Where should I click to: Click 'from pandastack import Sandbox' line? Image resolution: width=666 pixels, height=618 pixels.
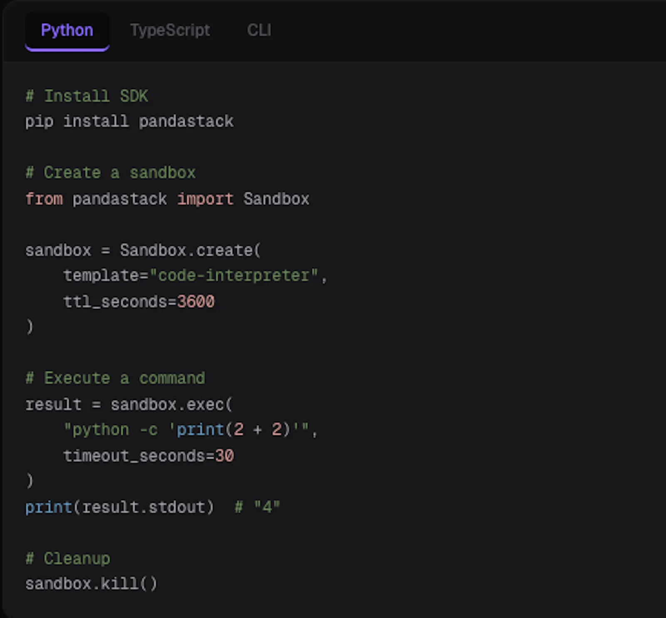167,199
